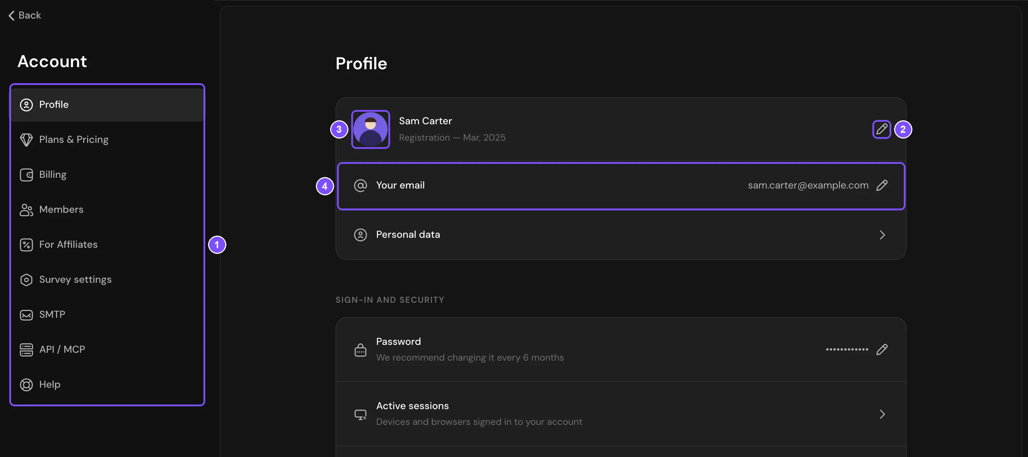1028x457 pixels.
Task: Click the Active sessions monitor icon
Action: pyautogui.click(x=361, y=415)
